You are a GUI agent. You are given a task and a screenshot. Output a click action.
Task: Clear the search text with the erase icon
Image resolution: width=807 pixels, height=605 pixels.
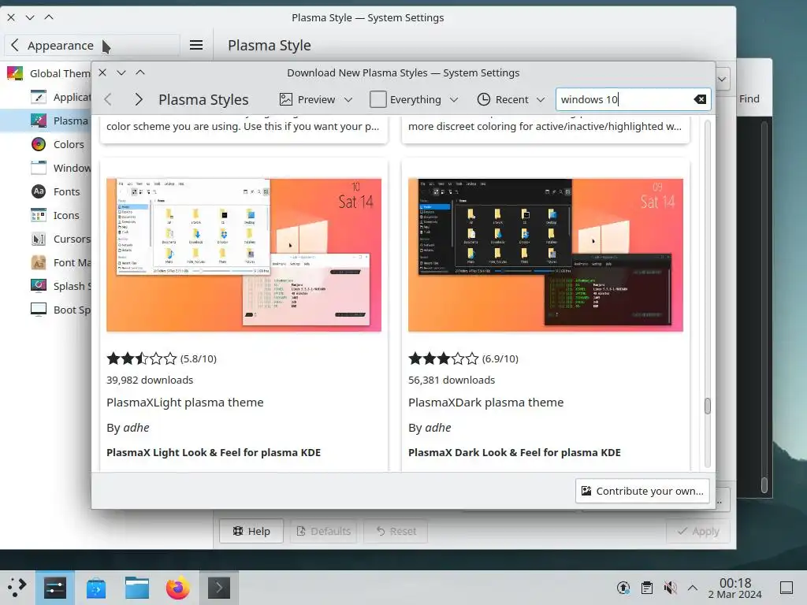(700, 99)
